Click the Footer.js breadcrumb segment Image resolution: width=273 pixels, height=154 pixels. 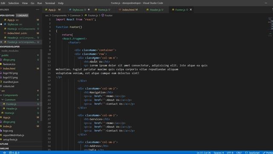point(91,15)
